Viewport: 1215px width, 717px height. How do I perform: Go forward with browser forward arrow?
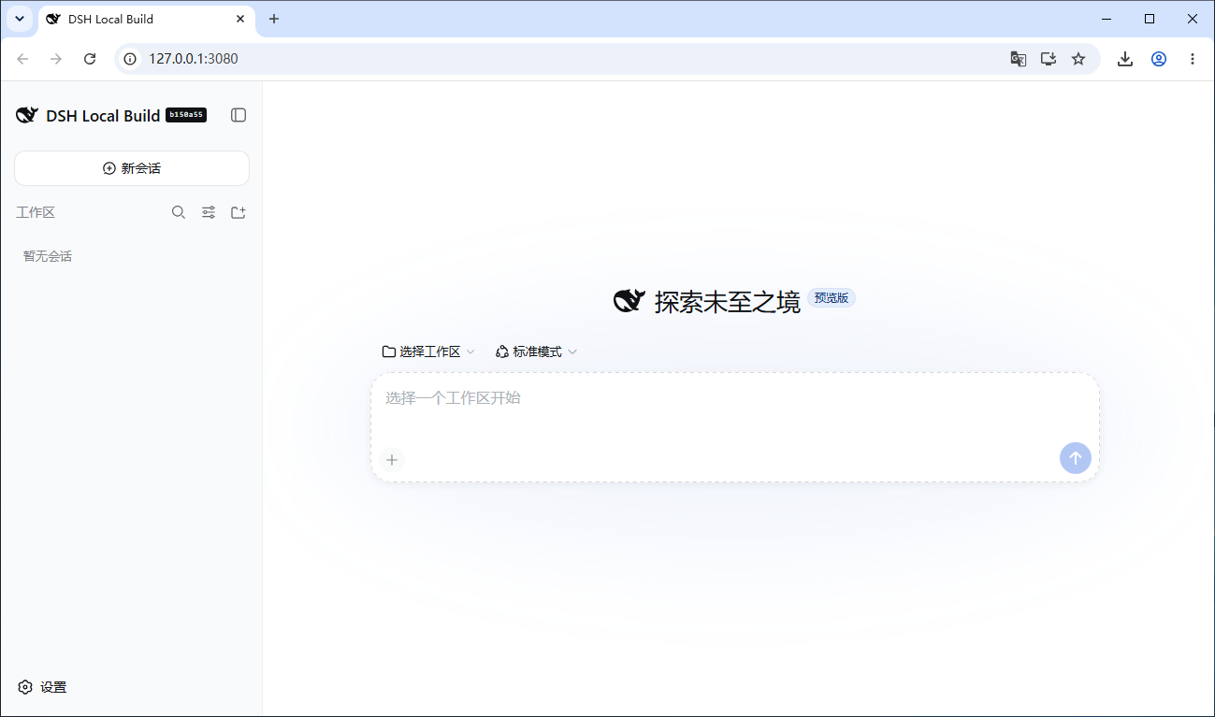(56, 59)
